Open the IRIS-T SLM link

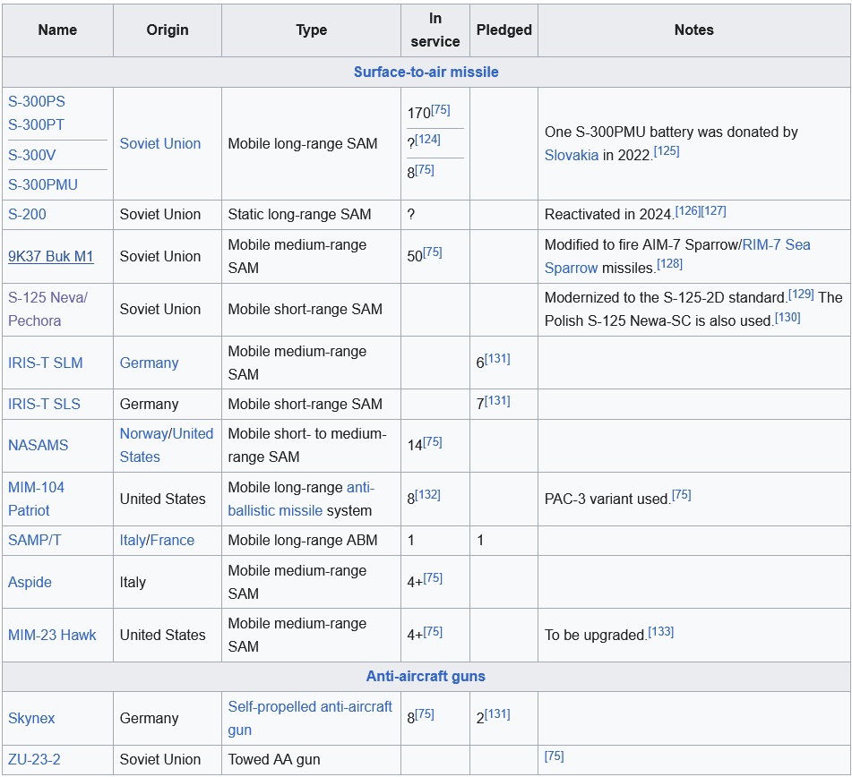(x=46, y=363)
